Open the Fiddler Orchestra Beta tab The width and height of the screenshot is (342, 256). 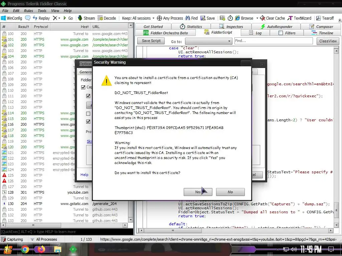(x=165, y=33)
